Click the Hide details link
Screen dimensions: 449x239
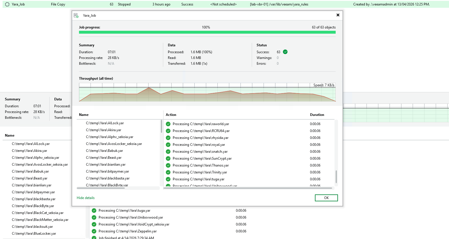(x=86, y=198)
